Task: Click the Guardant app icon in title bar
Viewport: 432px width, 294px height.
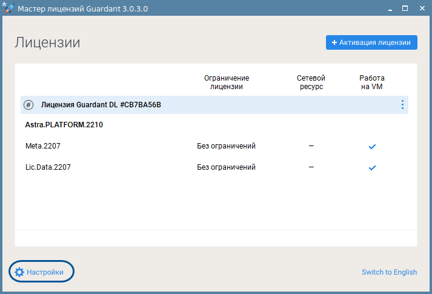Action: pyautogui.click(x=8, y=8)
